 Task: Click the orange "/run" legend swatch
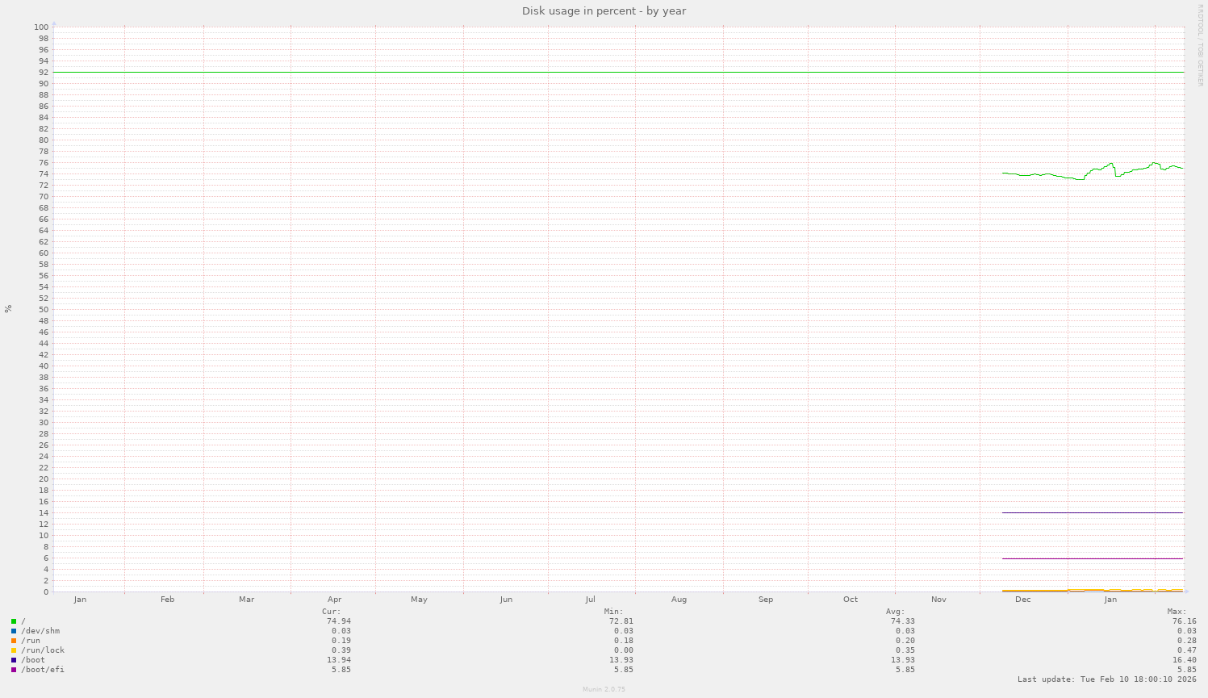(13, 640)
